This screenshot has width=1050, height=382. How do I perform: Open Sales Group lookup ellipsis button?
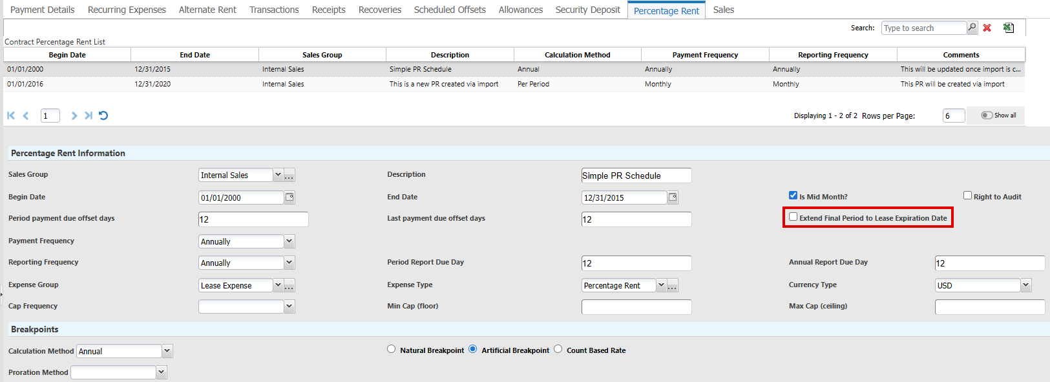289,176
